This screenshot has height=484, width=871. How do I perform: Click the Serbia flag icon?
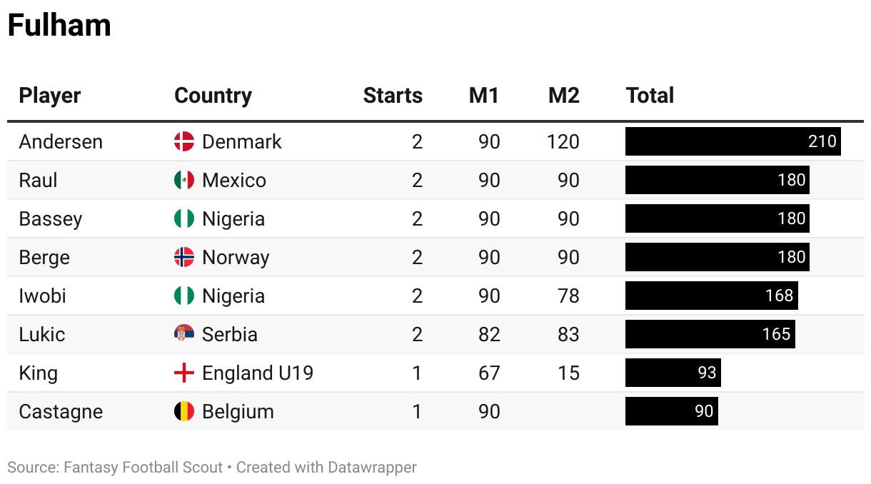[x=184, y=334]
